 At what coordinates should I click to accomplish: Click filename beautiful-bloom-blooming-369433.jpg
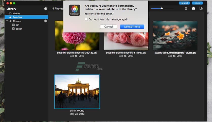pos(77,53)
